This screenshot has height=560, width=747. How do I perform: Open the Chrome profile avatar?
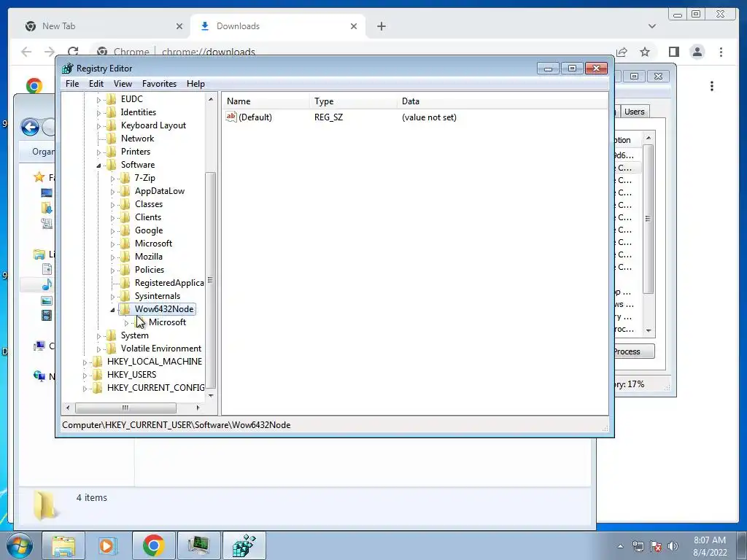coord(697,52)
